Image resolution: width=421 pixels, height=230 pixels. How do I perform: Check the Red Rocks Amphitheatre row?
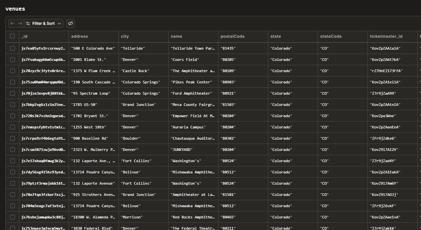13,217
